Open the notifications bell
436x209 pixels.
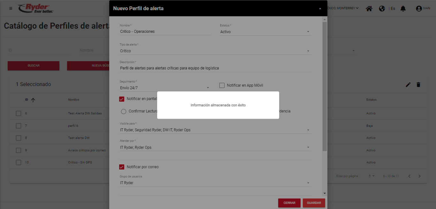[x=403, y=9]
